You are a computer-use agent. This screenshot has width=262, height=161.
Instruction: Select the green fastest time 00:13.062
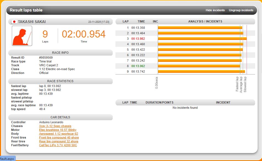tap(138, 66)
